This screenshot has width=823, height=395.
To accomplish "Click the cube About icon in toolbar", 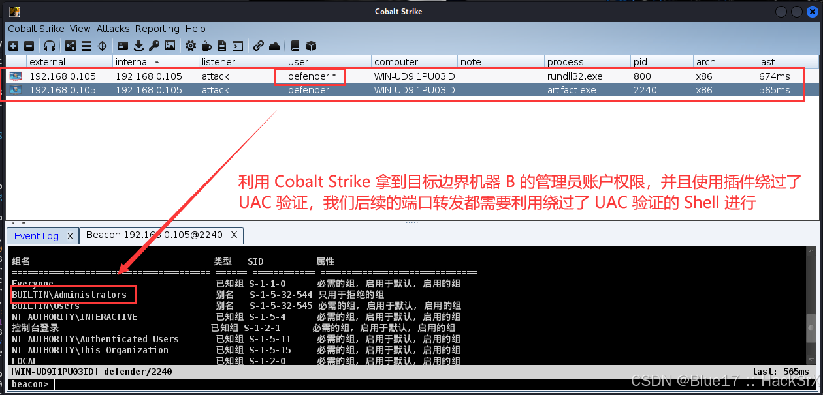I will 311,46.
